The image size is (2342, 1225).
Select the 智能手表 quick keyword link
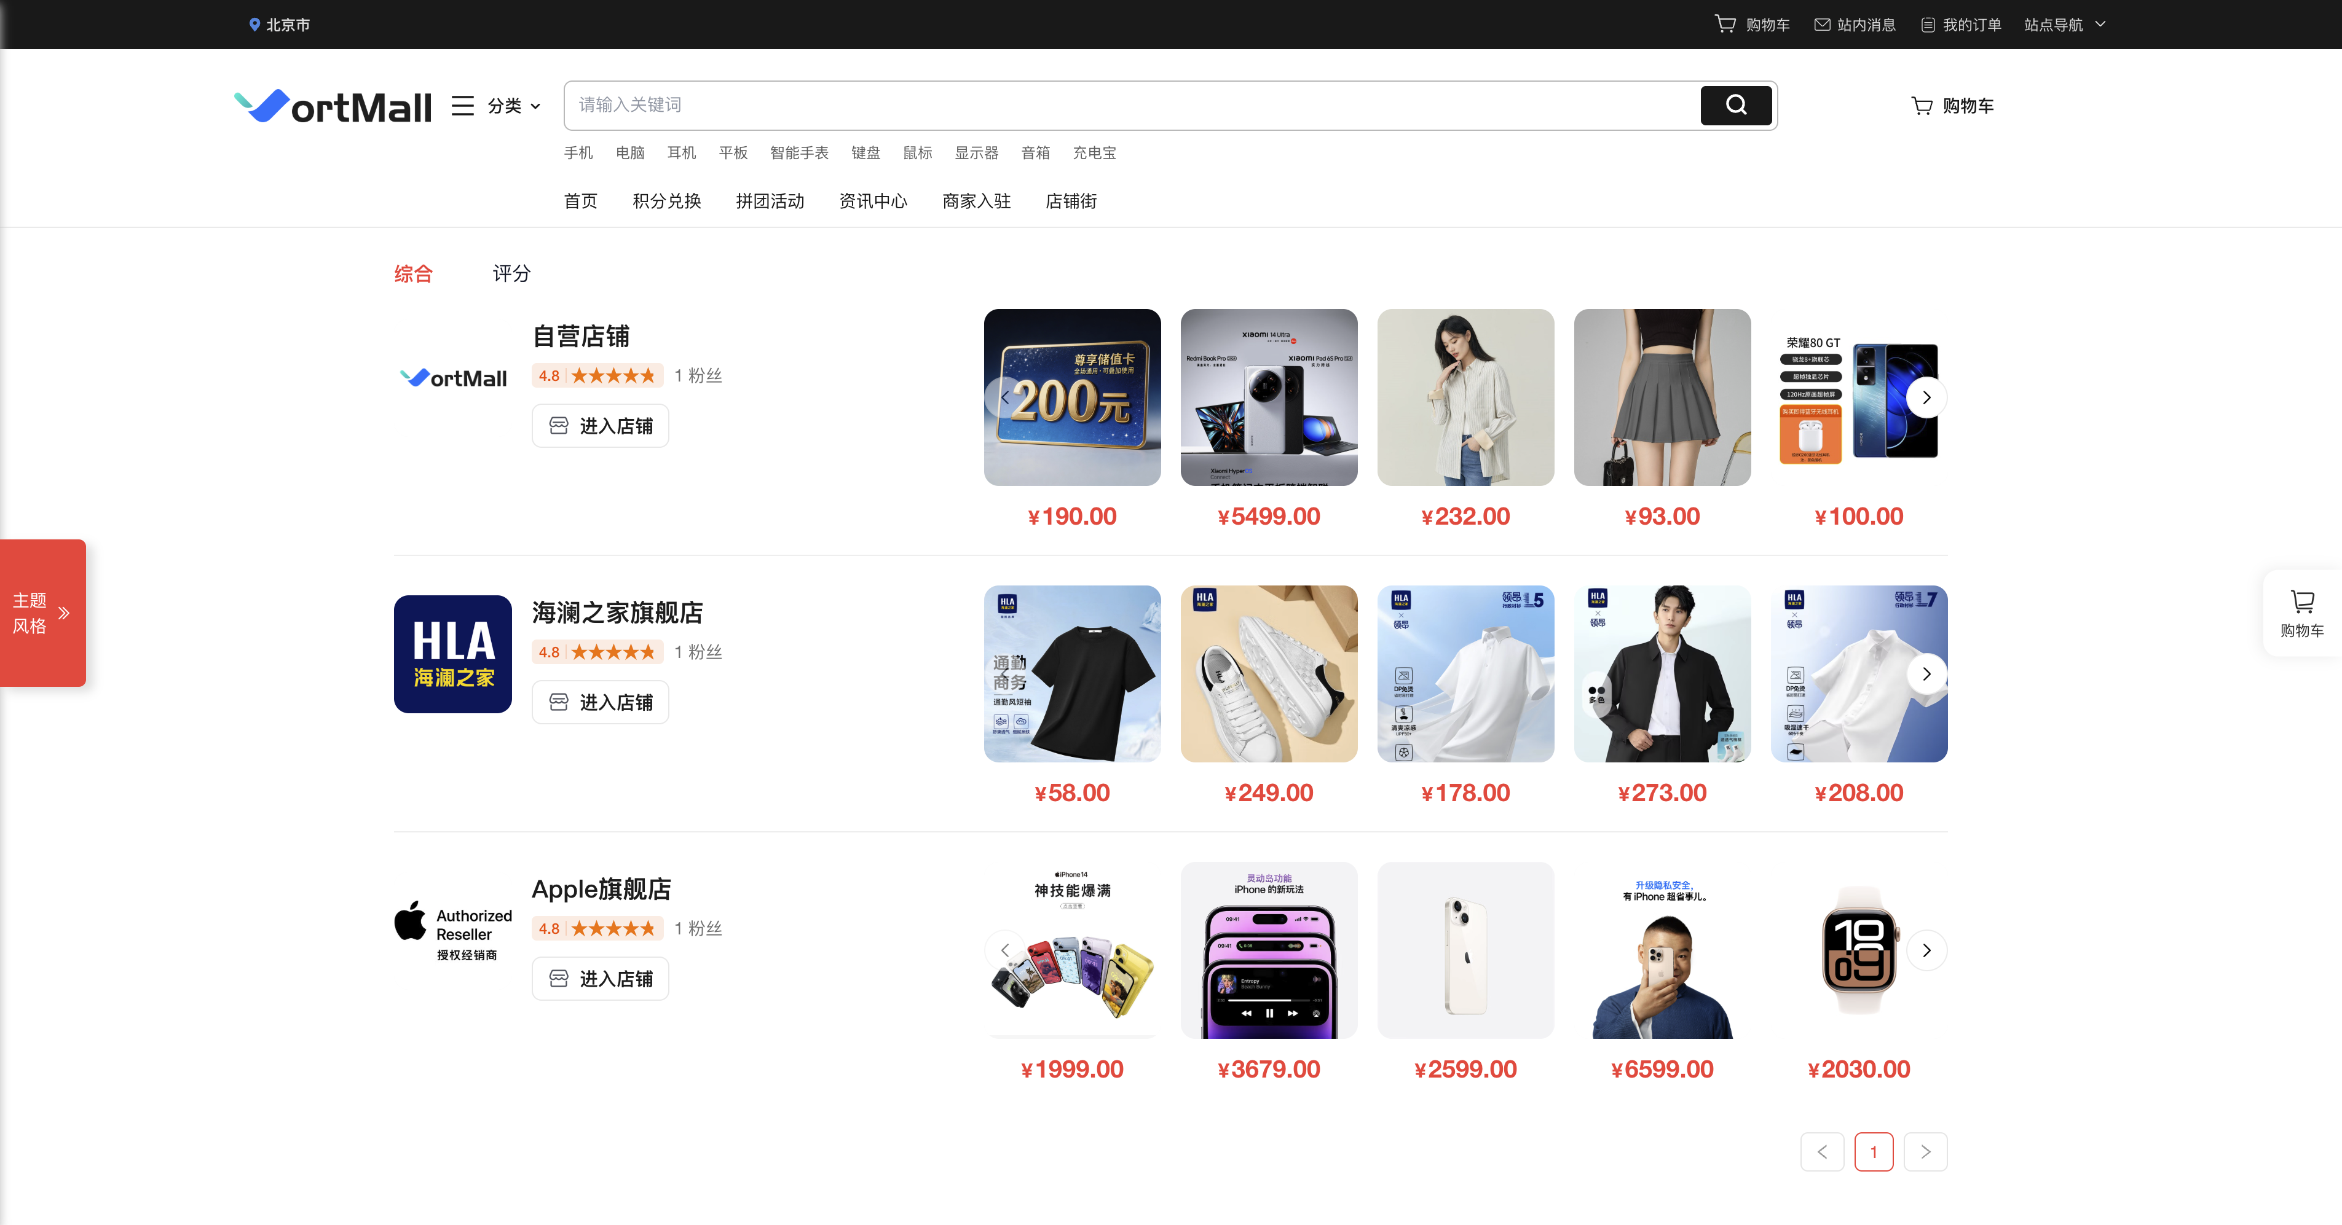pyautogui.click(x=799, y=153)
